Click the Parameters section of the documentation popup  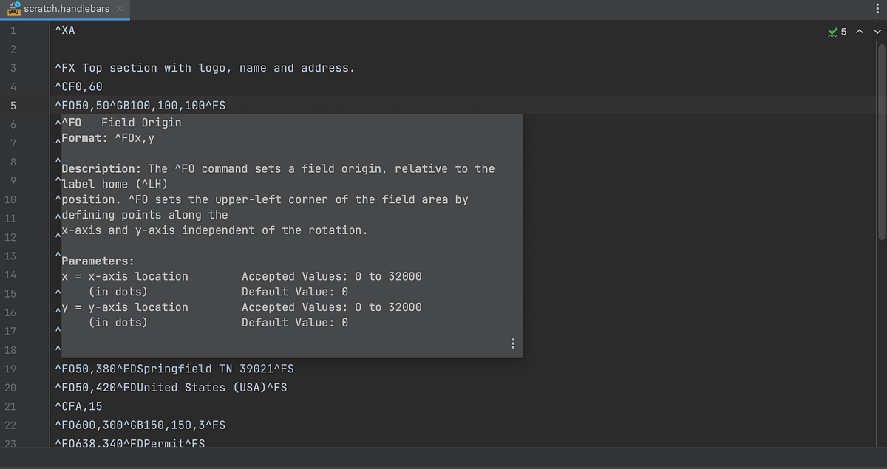97,261
